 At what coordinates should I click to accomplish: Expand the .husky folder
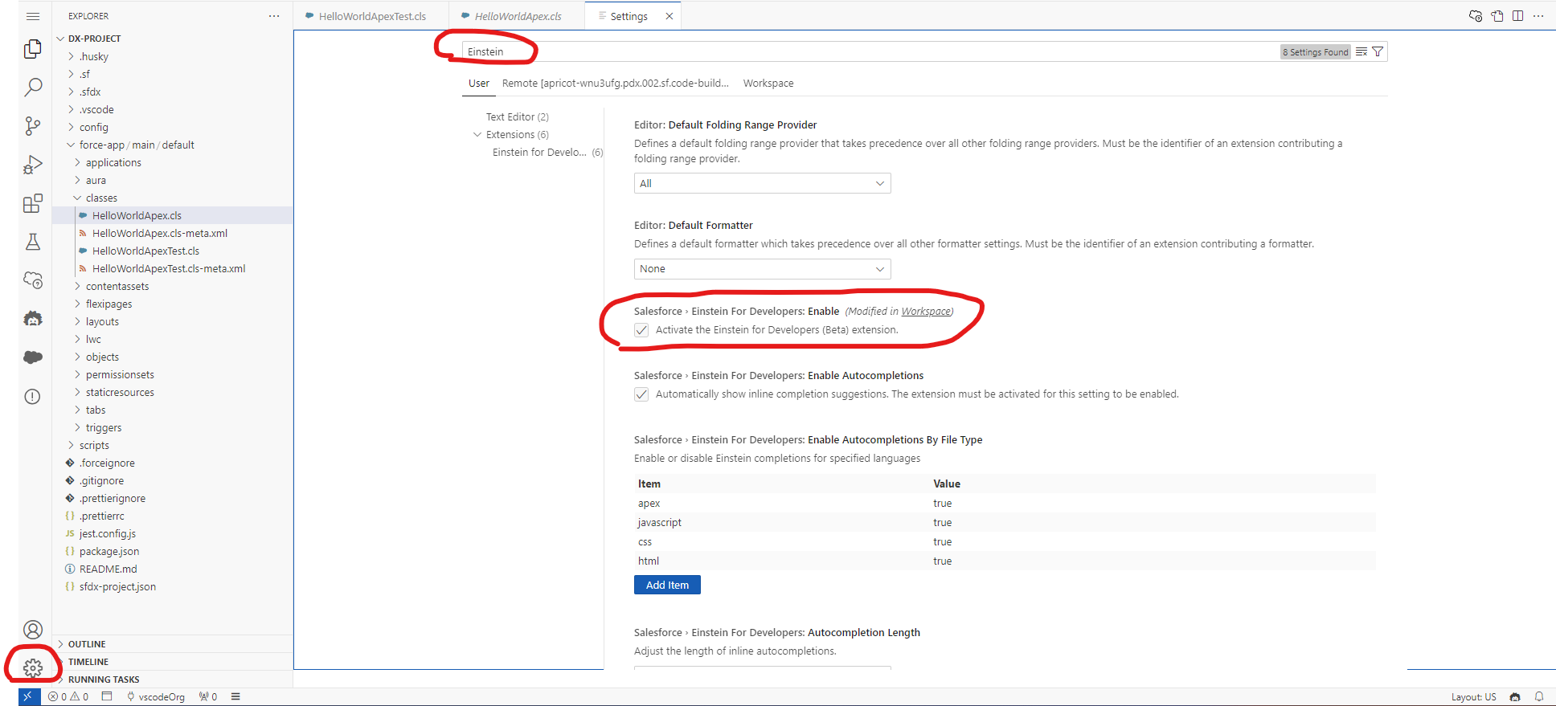(x=72, y=56)
